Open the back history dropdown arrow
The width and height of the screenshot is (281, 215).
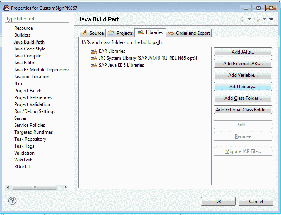point(249,19)
